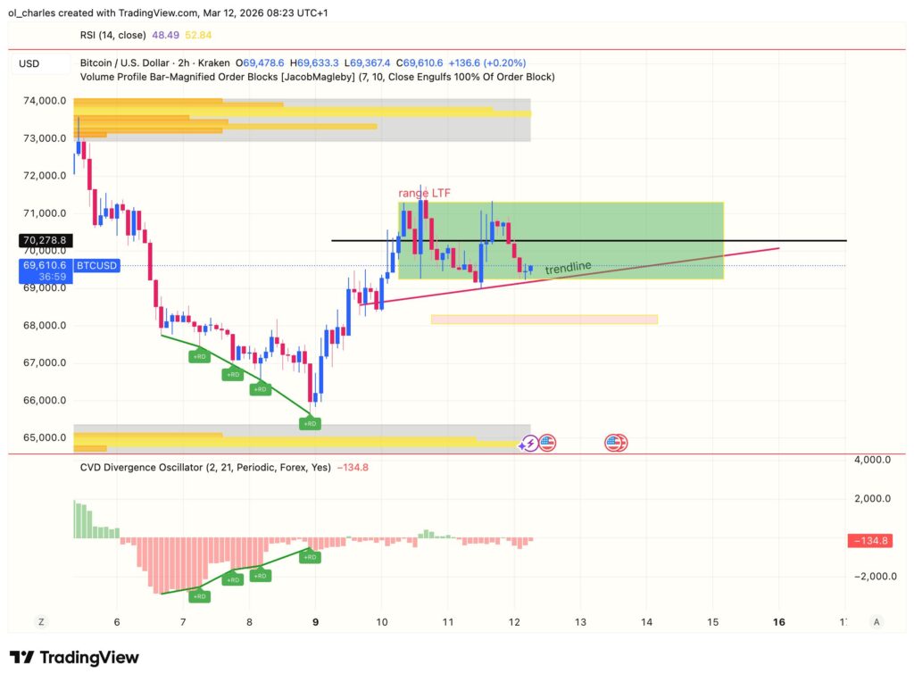Click the +RD marker on the CVD oscillator near March 9

tap(310, 556)
